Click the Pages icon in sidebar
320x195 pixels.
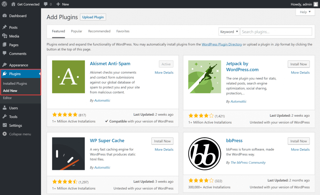point(5,45)
